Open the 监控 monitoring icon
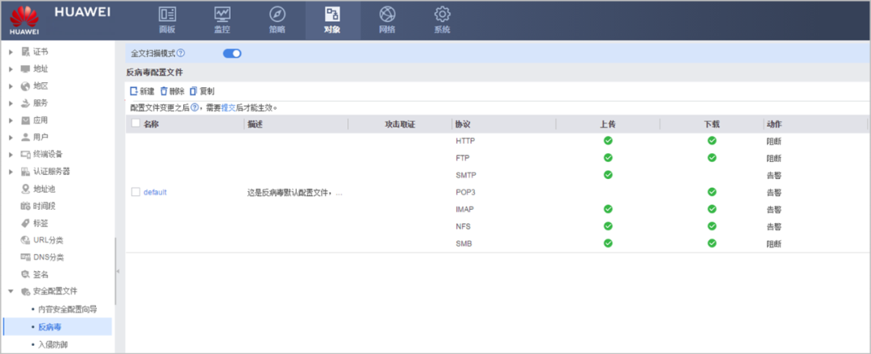Viewport: 871px width, 354px height. pyautogui.click(x=223, y=15)
